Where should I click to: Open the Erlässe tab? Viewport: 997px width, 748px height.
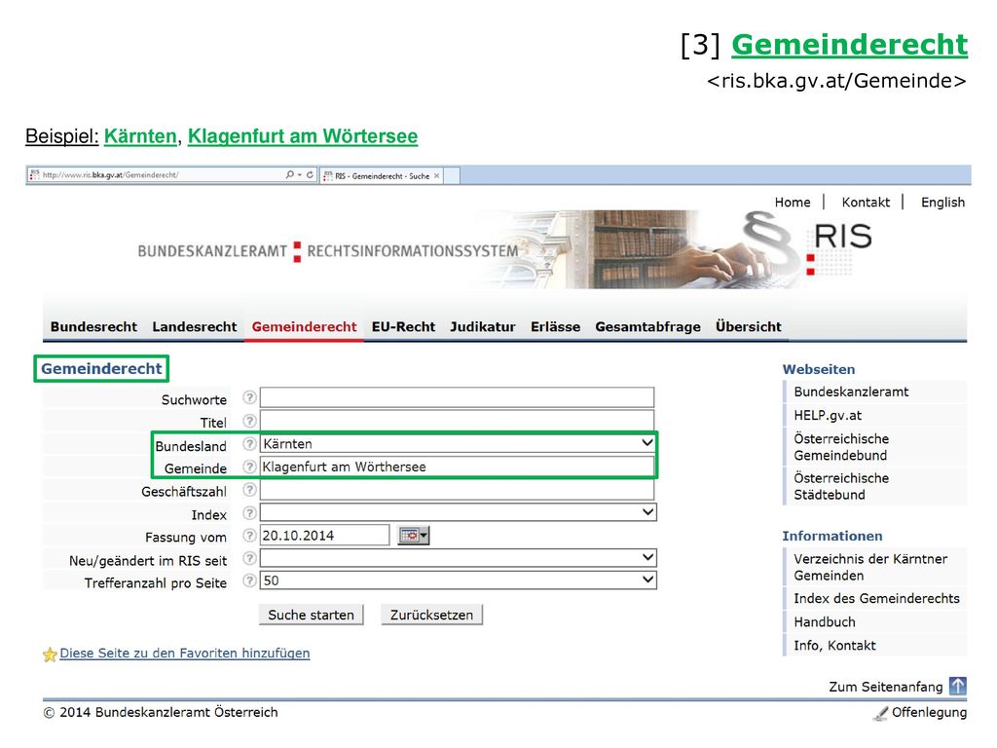(x=555, y=327)
